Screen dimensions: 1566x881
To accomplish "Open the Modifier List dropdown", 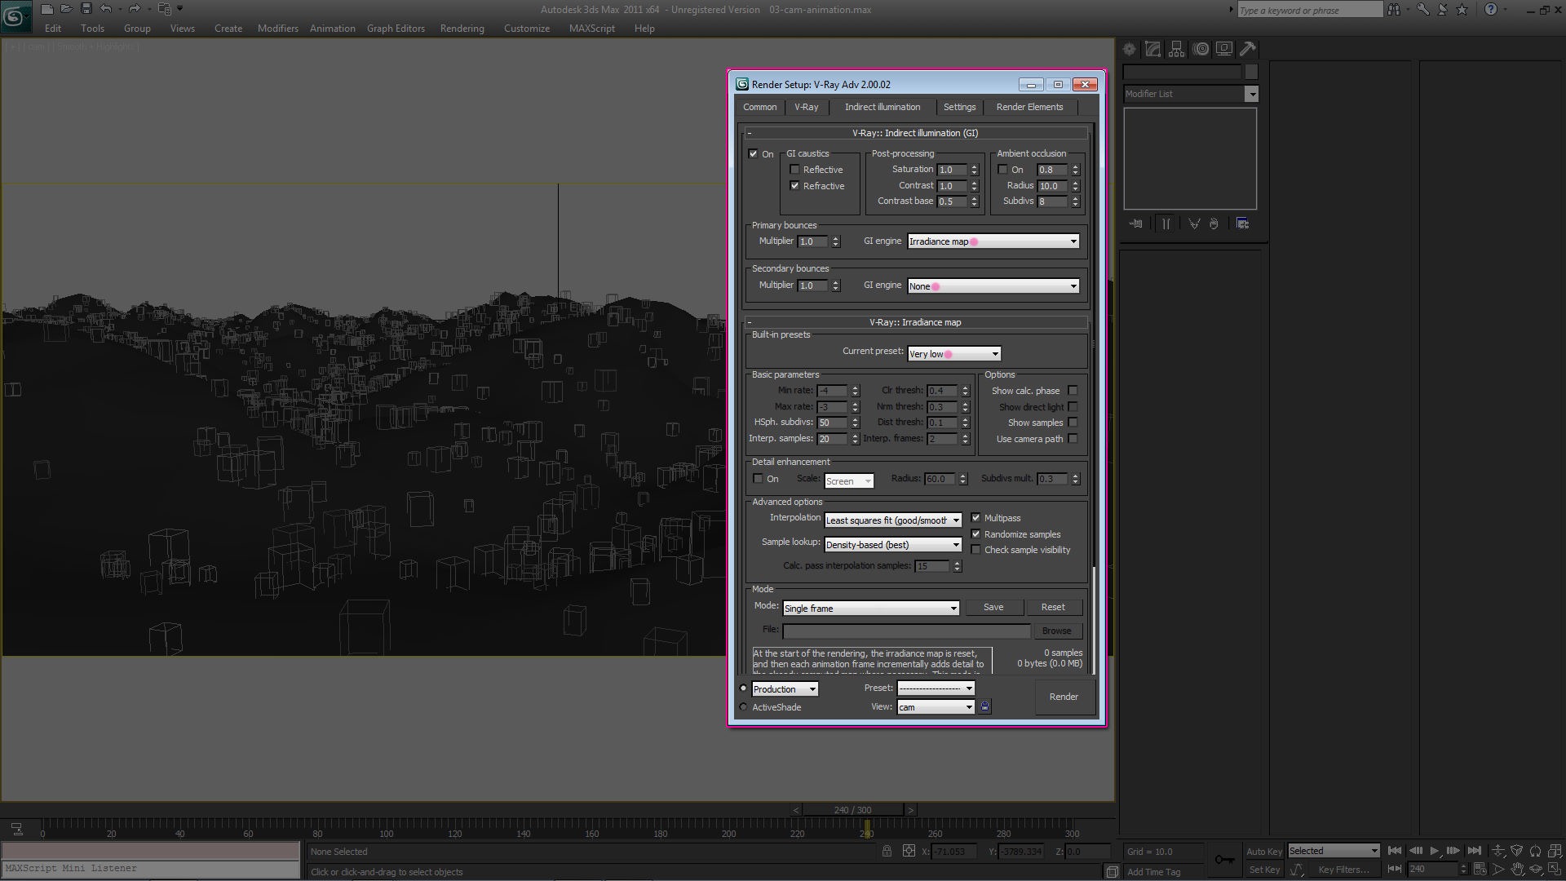I will (1190, 94).
